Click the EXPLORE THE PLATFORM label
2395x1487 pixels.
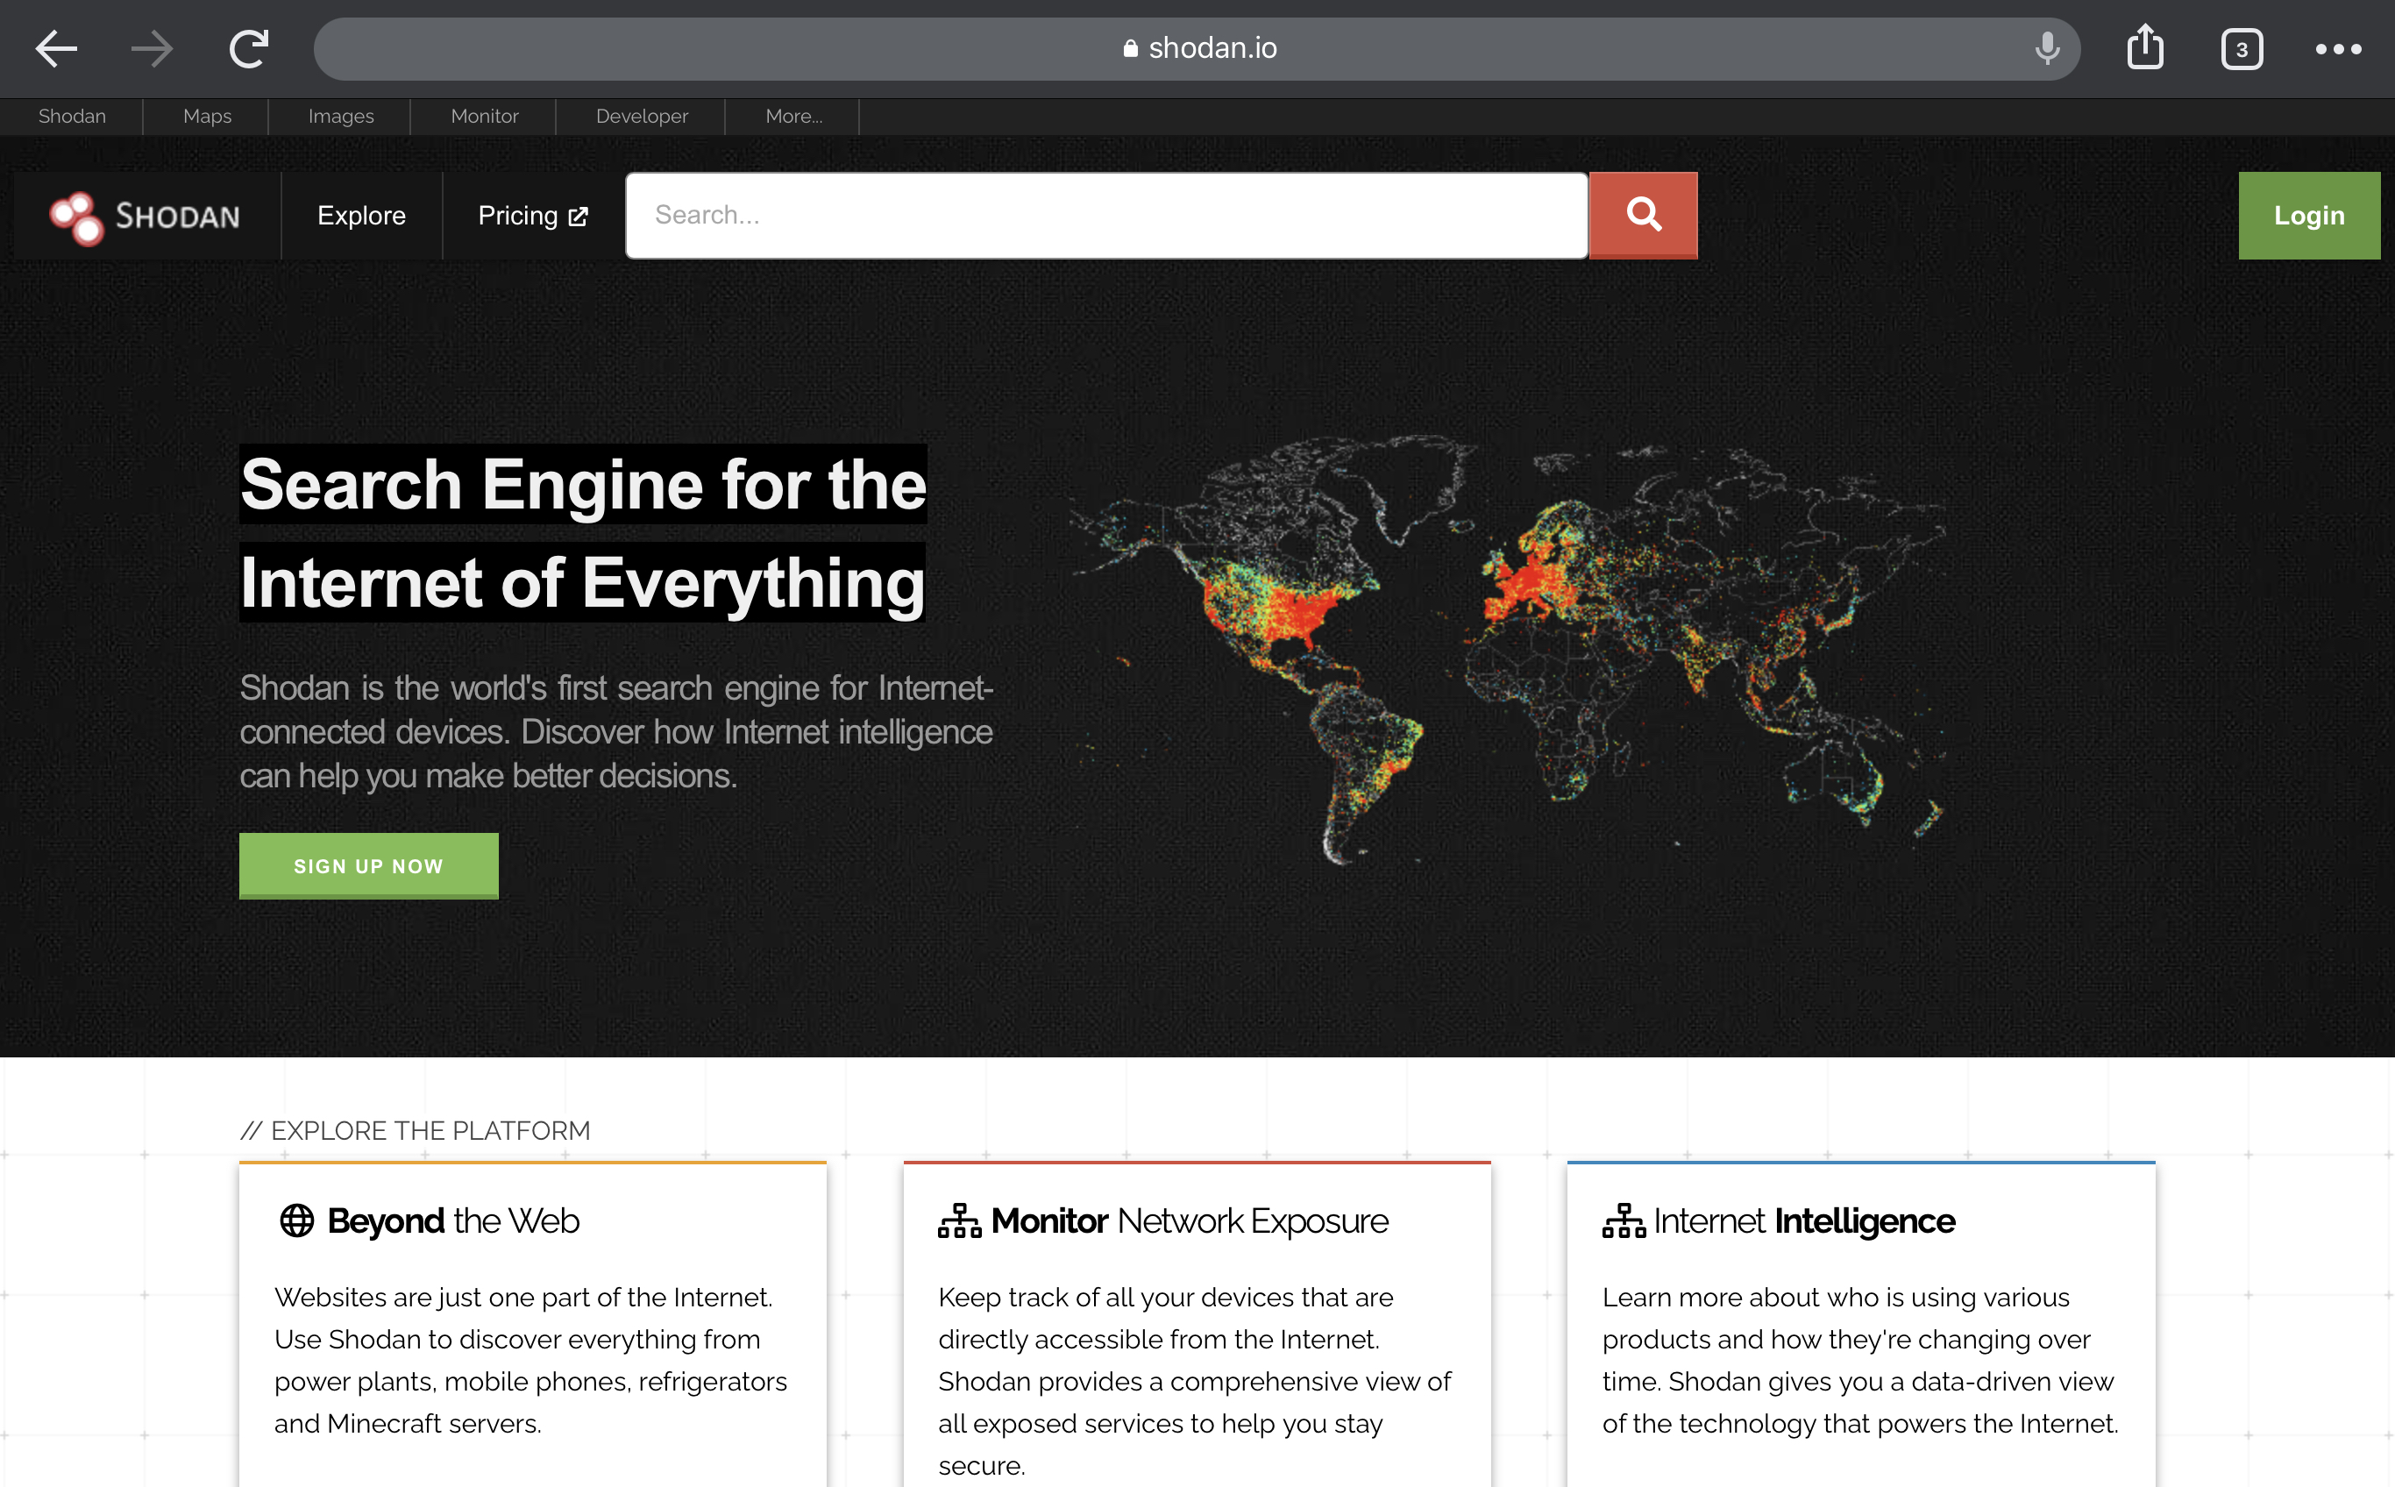415,1131
